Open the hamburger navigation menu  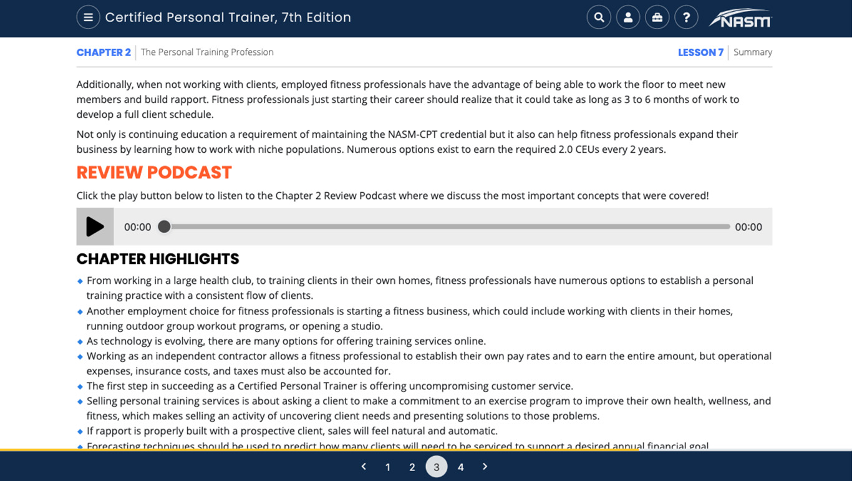pos(88,17)
